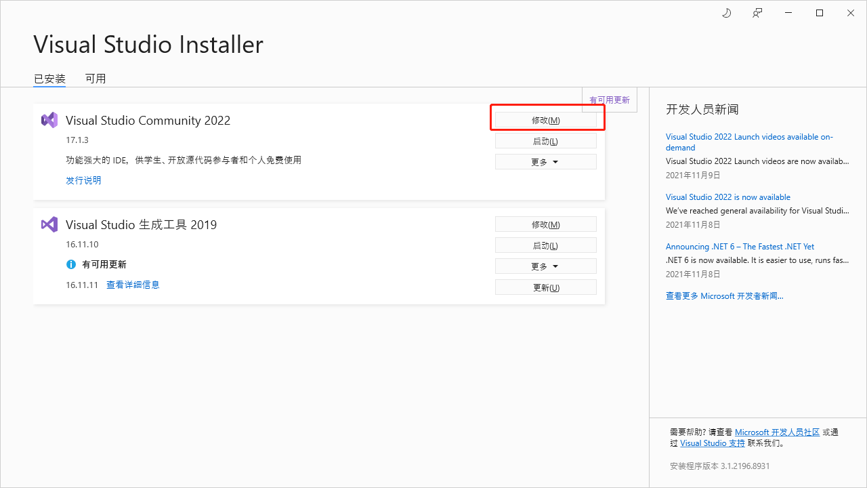Viewport: 867px width, 488px height.
Task: Open the Visual Studio 2022 is now available article
Action: coord(727,197)
